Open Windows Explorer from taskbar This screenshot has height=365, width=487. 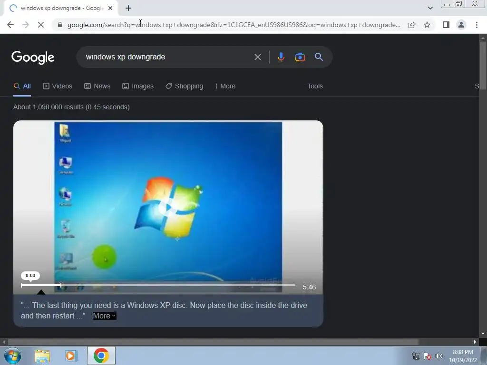42,356
